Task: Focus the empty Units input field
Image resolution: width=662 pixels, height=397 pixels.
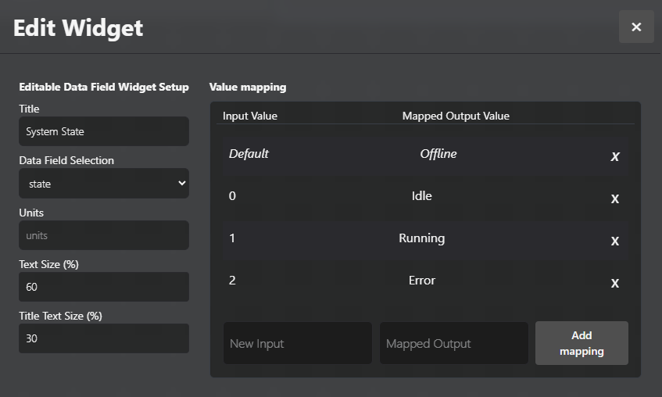Action: click(x=104, y=235)
